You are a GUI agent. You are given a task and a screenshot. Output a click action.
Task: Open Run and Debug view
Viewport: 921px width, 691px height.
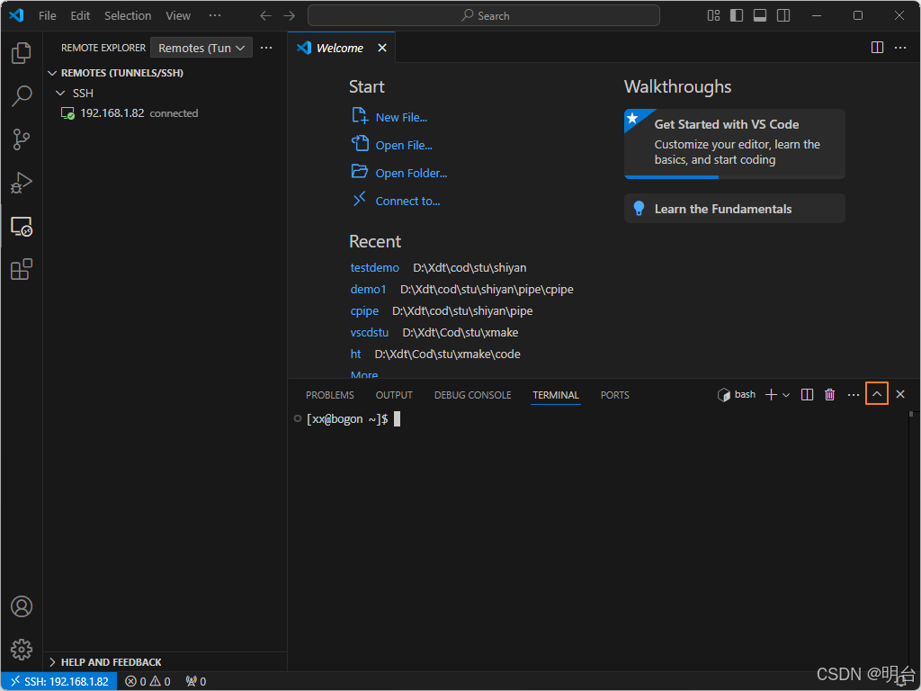click(x=22, y=183)
